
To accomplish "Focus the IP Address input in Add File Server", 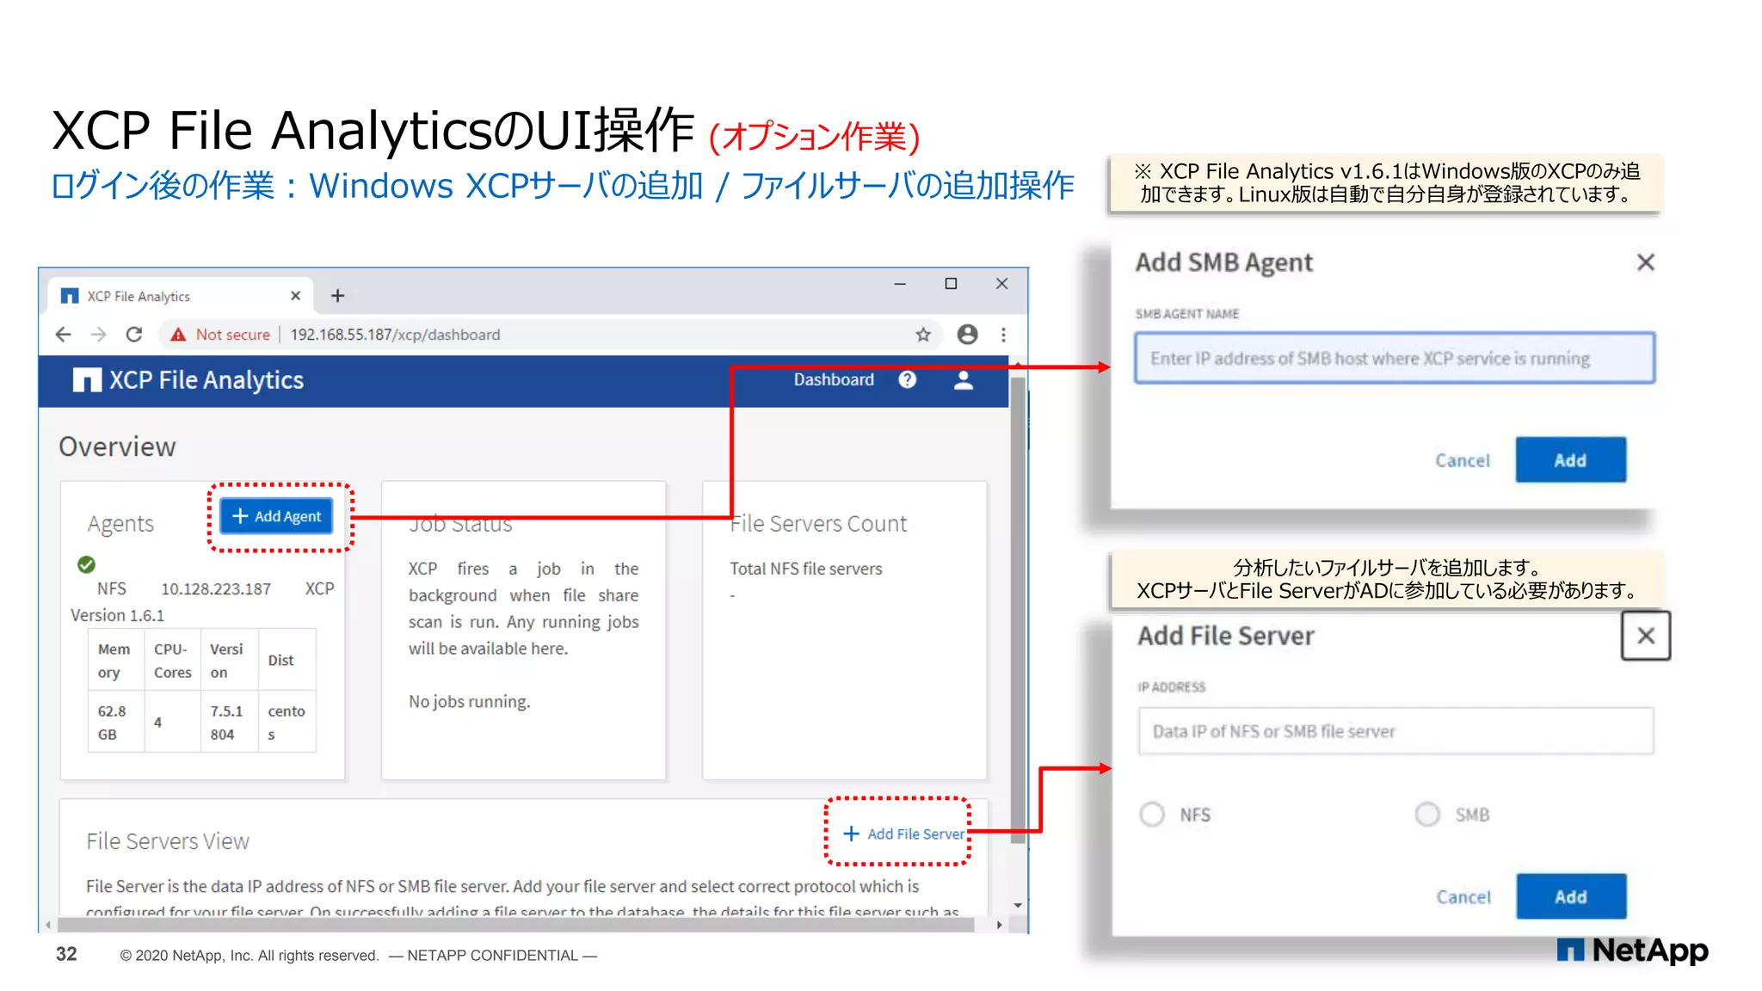I will [x=1395, y=731].
